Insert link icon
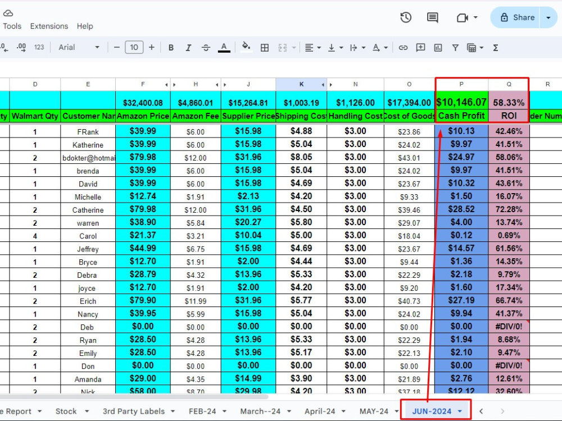Image resolution: width=562 pixels, height=421 pixels. [403, 48]
